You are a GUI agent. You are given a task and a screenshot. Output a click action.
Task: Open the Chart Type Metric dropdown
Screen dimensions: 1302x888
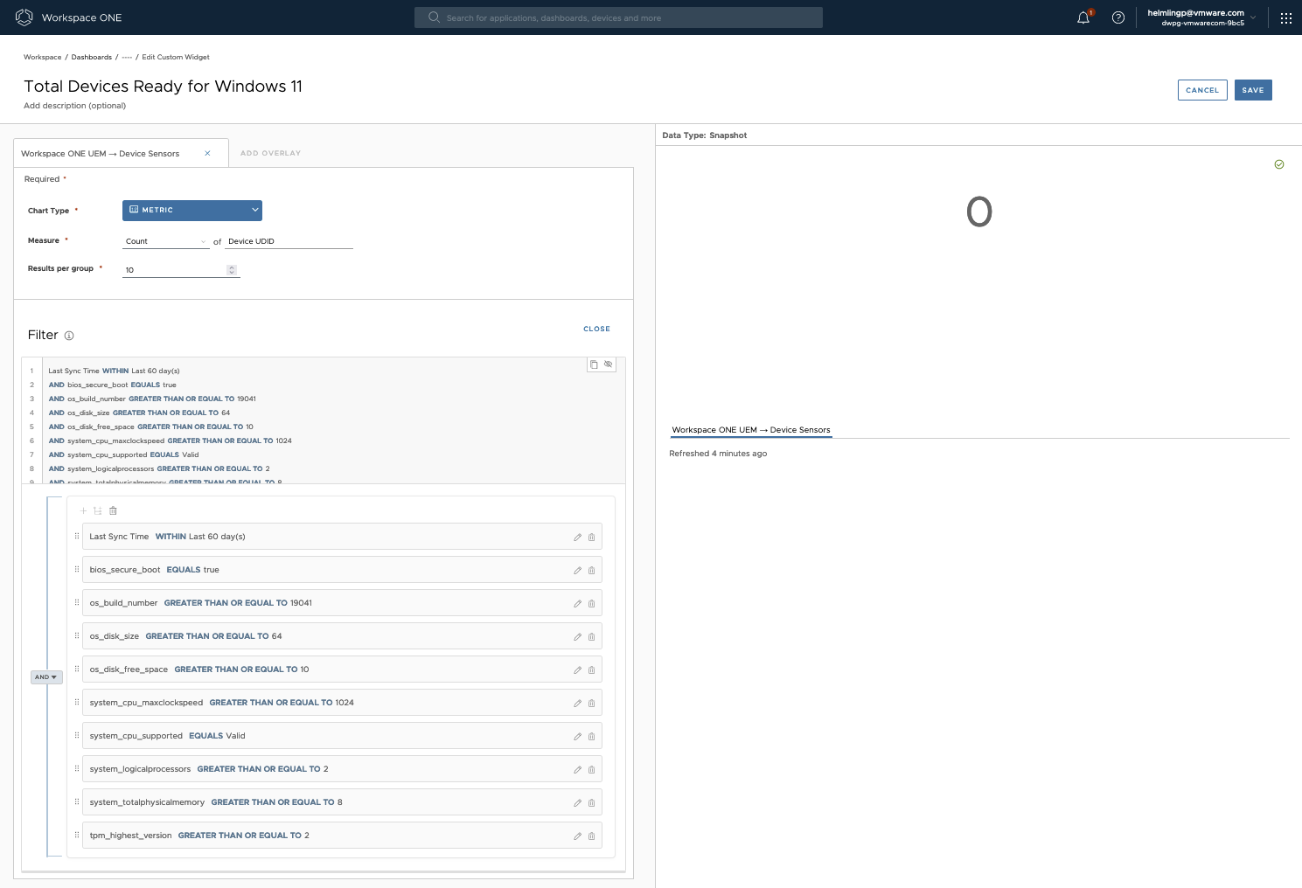click(192, 210)
